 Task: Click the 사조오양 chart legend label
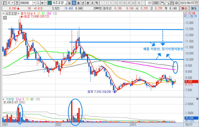pos(11,13)
